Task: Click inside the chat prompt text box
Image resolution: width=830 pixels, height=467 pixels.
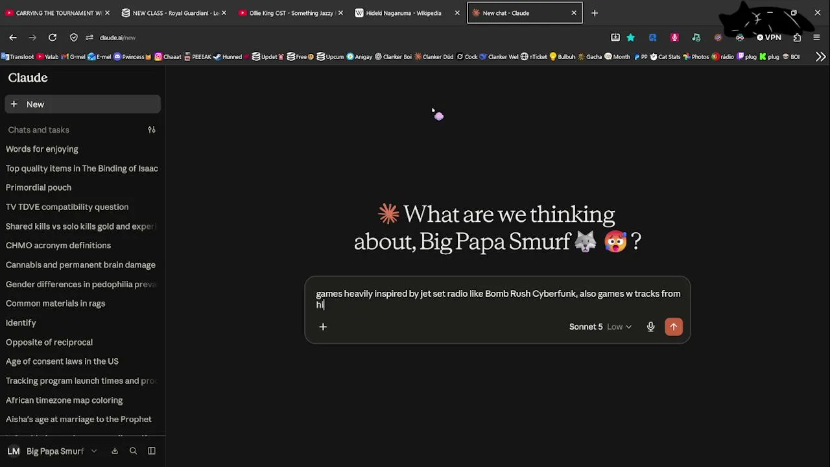Action: pyautogui.click(x=497, y=299)
